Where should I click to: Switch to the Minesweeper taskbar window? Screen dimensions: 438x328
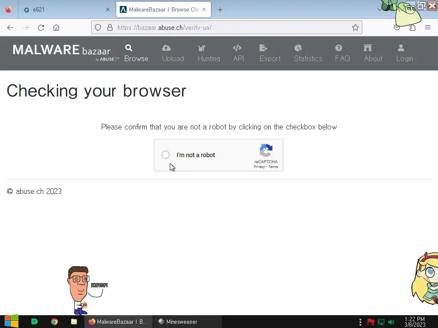pos(188,322)
